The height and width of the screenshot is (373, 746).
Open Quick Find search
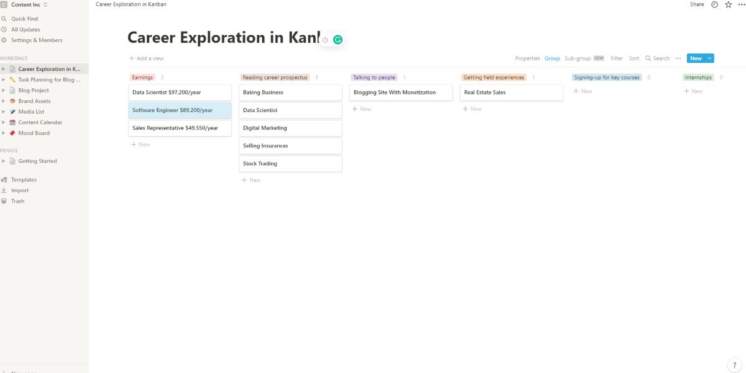(24, 19)
